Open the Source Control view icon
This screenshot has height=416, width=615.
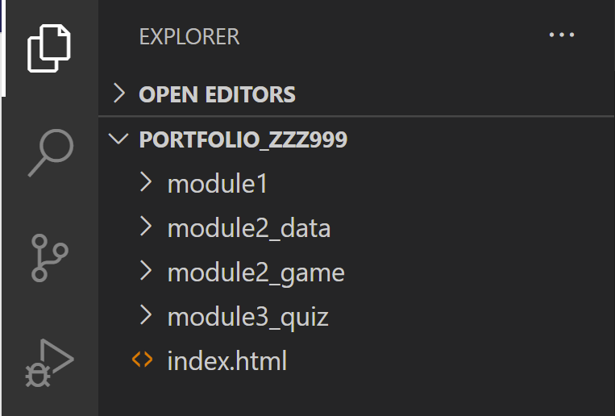49,258
